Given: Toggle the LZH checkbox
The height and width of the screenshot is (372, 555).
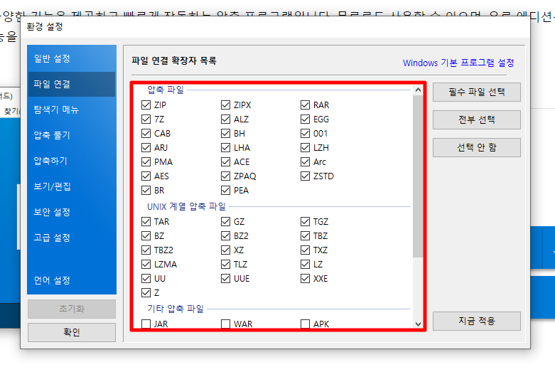Looking at the screenshot, I should pos(305,147).
